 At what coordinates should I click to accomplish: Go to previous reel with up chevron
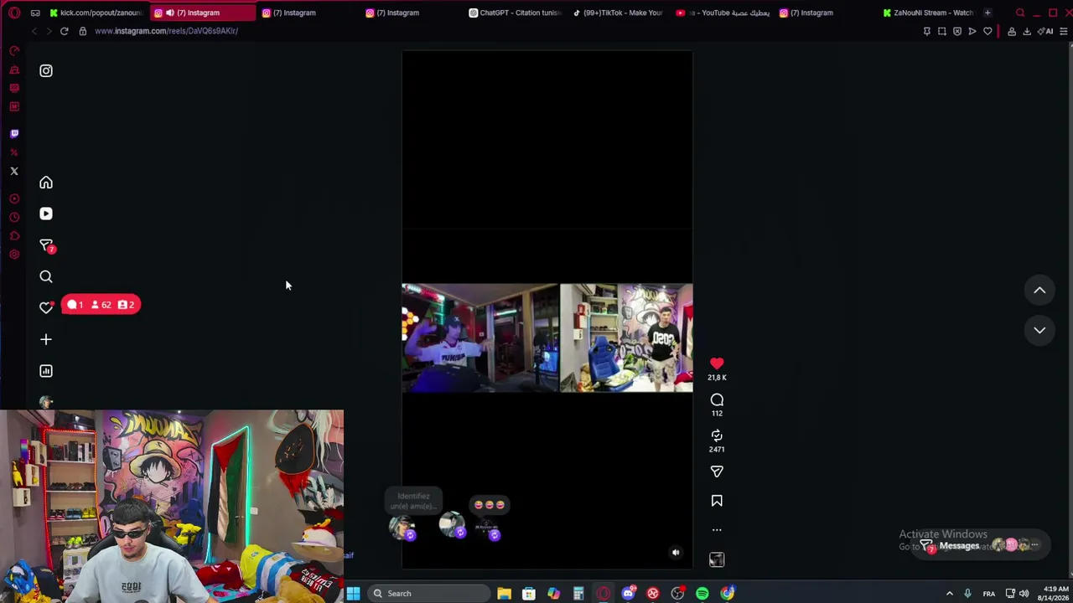click(1039, 291)
